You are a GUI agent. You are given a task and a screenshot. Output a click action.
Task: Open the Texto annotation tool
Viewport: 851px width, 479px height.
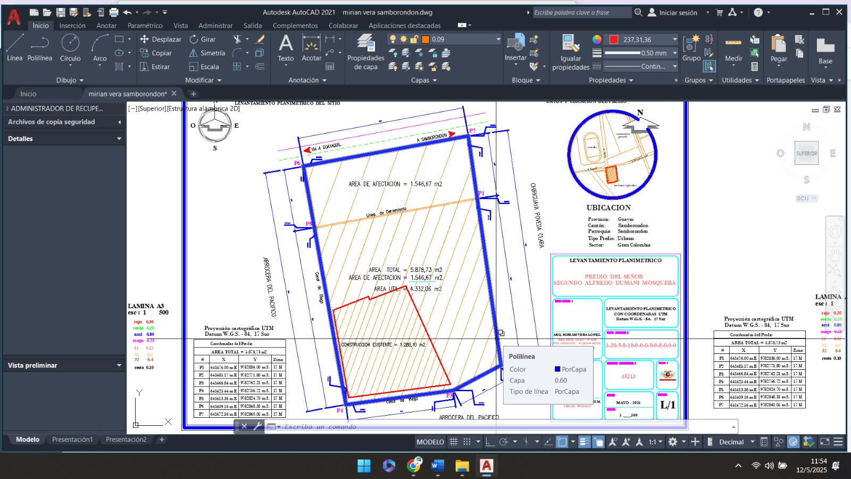(x=286, y=48)
